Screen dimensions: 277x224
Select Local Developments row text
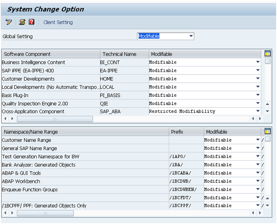tap(51, 87)
